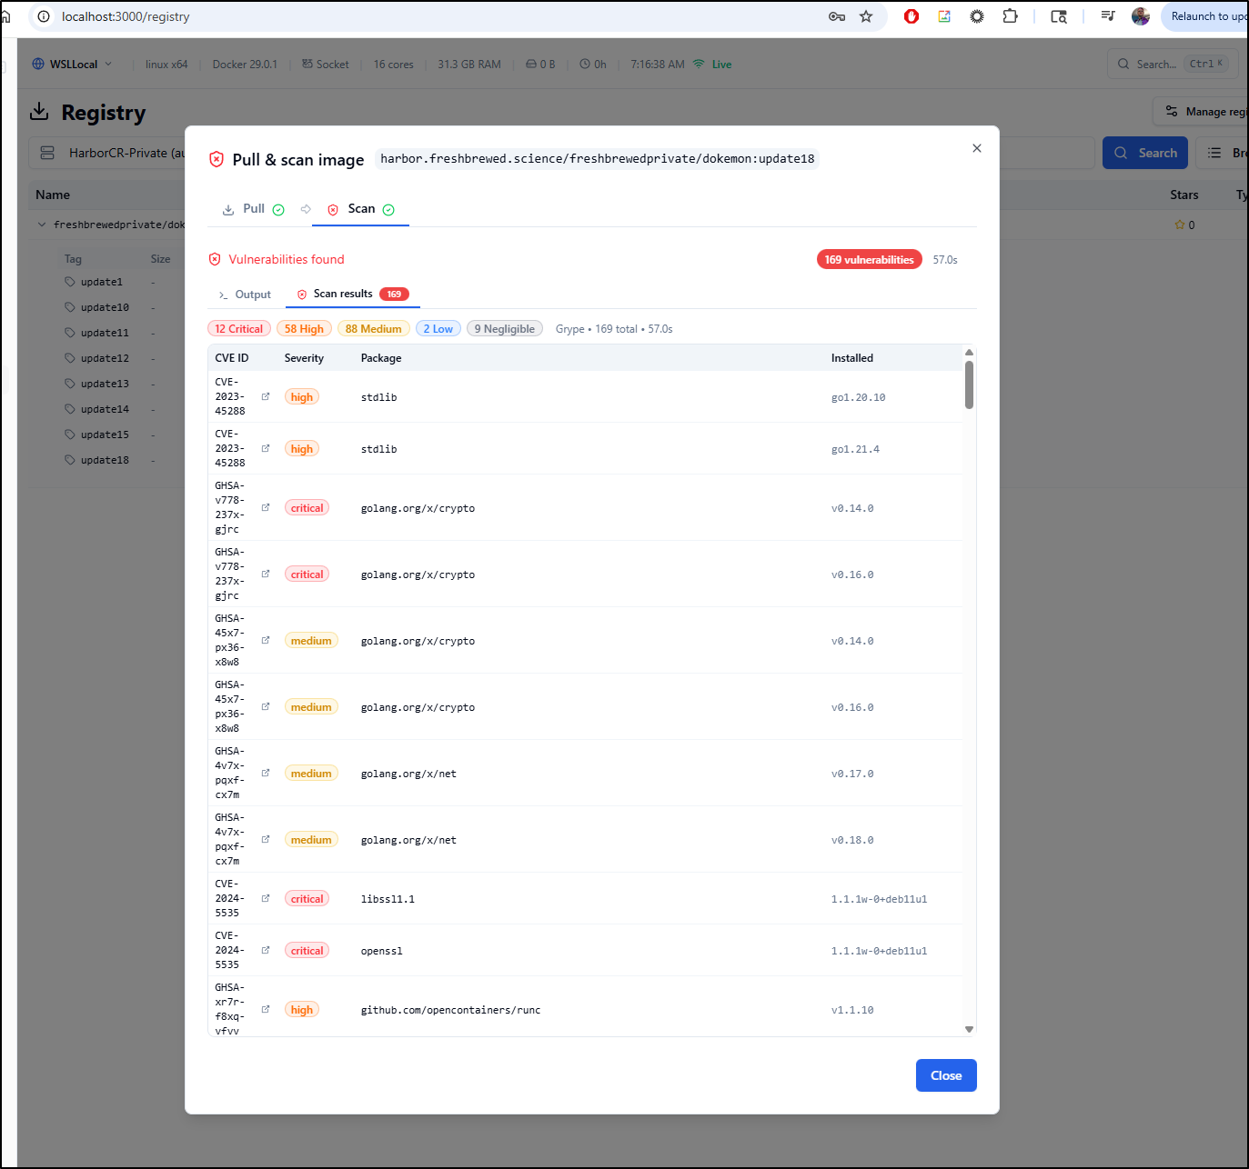Screen dimensions: 1249x1169
Task: Bookmark this page with the star icon
Action: [866, 16]
